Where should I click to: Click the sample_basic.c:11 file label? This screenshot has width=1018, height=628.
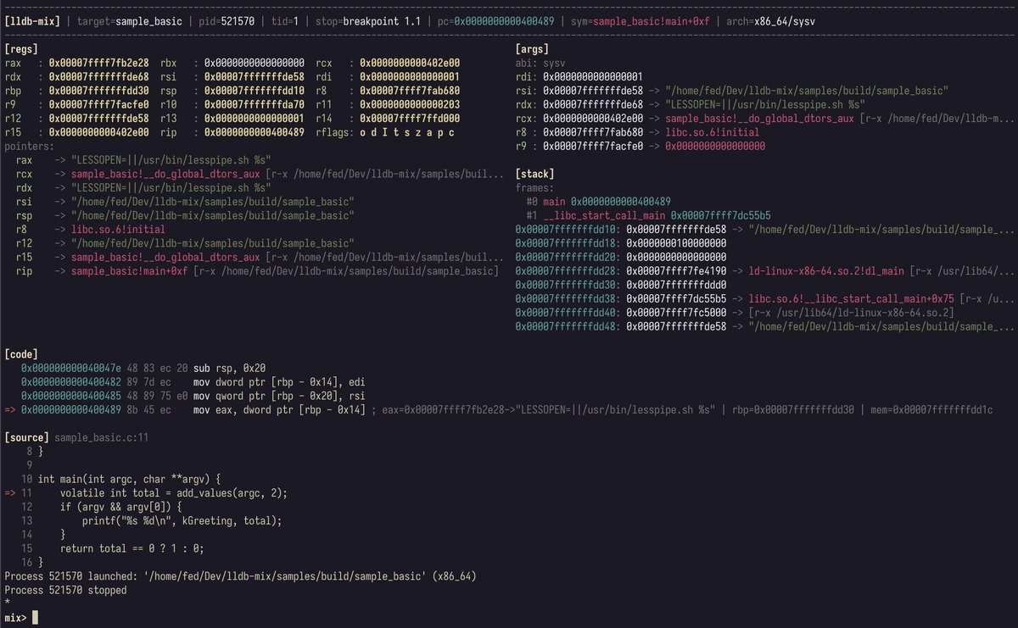coord(102,437)
